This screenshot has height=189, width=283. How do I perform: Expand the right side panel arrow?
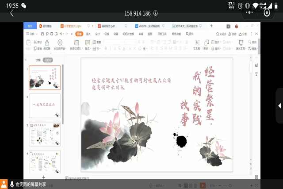(279, 105)
